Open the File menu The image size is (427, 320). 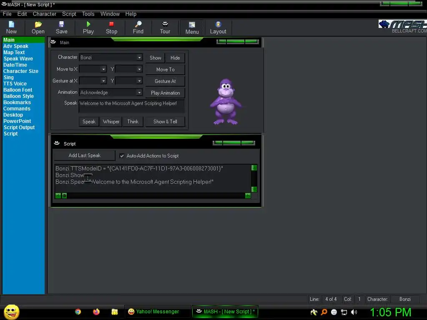pyautogui.click(x=7, y=14)
